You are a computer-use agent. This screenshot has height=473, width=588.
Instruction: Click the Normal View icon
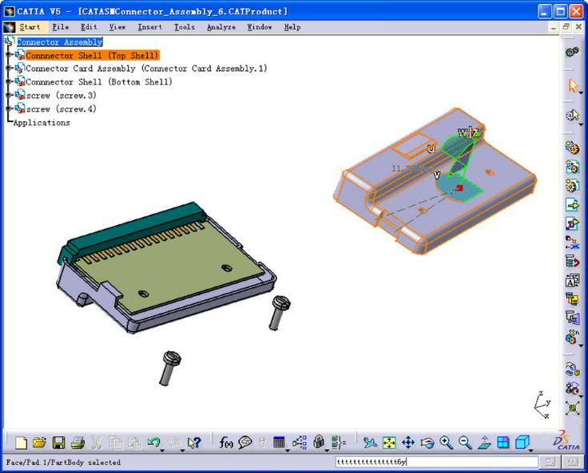tap(484, 443)
